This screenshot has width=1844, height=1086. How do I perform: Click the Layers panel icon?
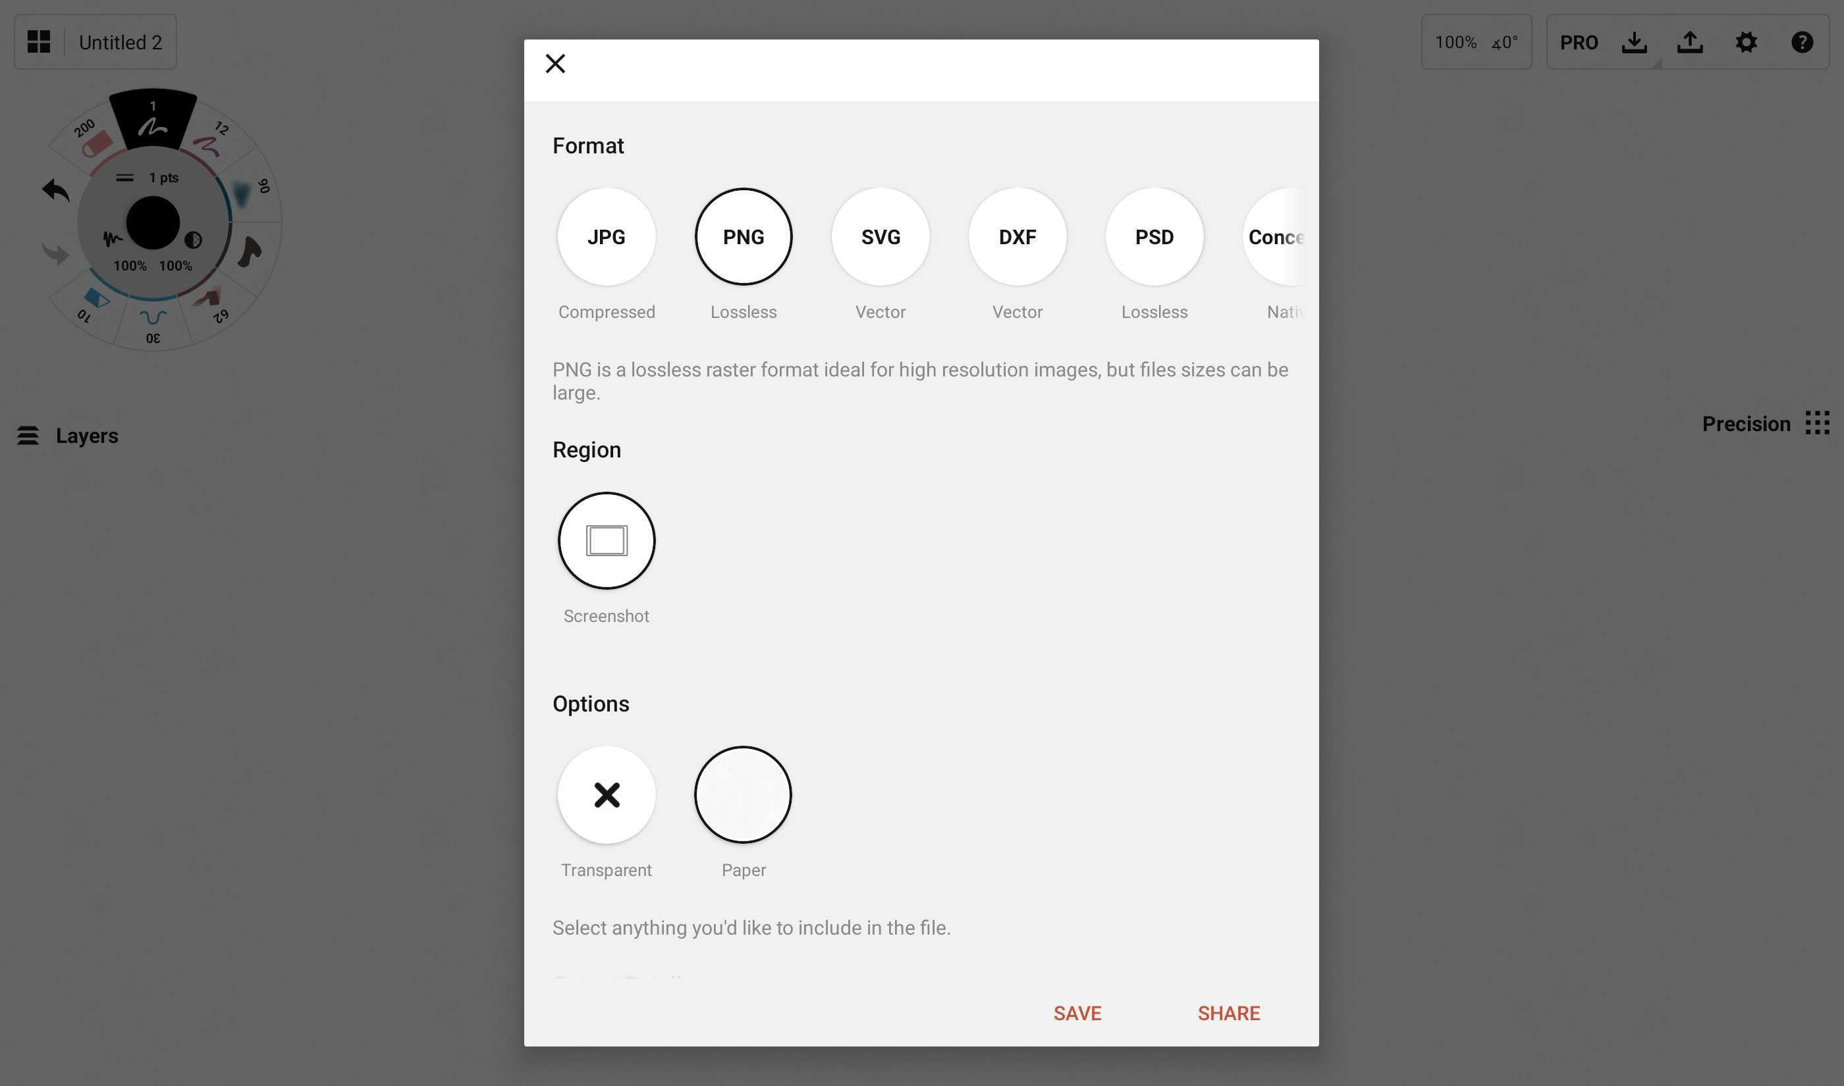(x=27, y=433)
